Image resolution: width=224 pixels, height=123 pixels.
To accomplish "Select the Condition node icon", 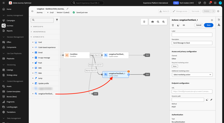I will (67, 55).
